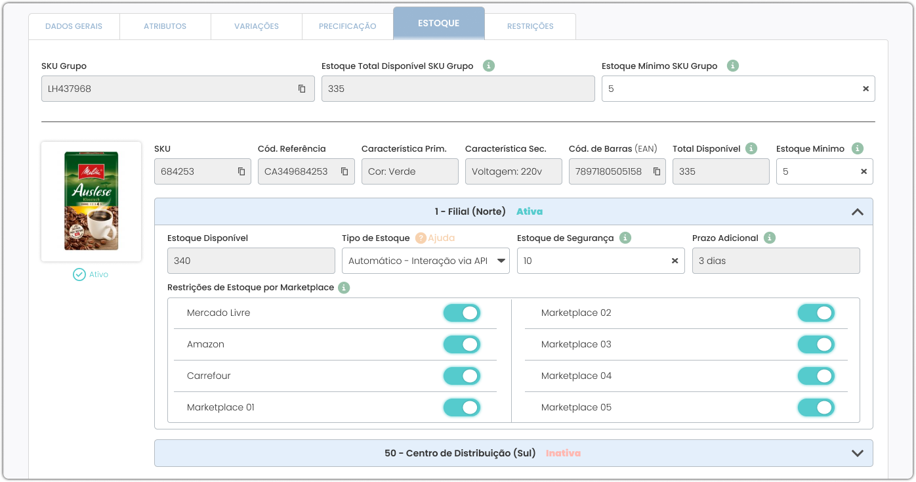Screen dimensions: 916x482
Task: Switch to the Precificação tab
Action: pyautogui.click(x=348, y=26)
